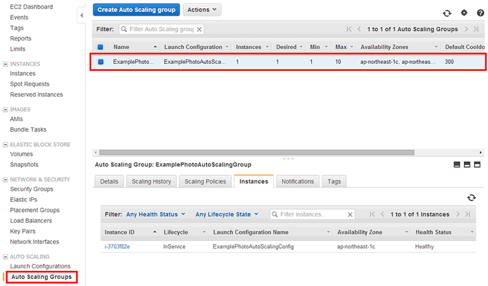Screen dimensions: 488x286
Task: Expand the Any Health Status filter
Action: pos(155,214)
